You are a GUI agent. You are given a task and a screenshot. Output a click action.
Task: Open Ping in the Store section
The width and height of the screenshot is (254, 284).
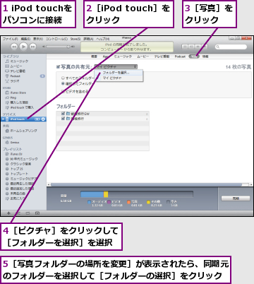click(x=11, y=97)
